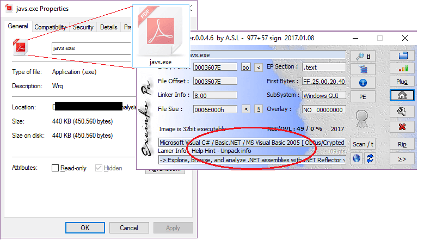Click the red PDF-style file icon in Properties
Screen dimensions: 424x240
20,47
